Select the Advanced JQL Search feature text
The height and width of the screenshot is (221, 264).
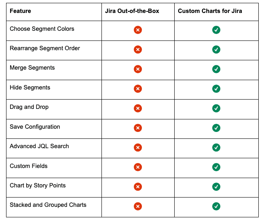[x=39, y=146]
